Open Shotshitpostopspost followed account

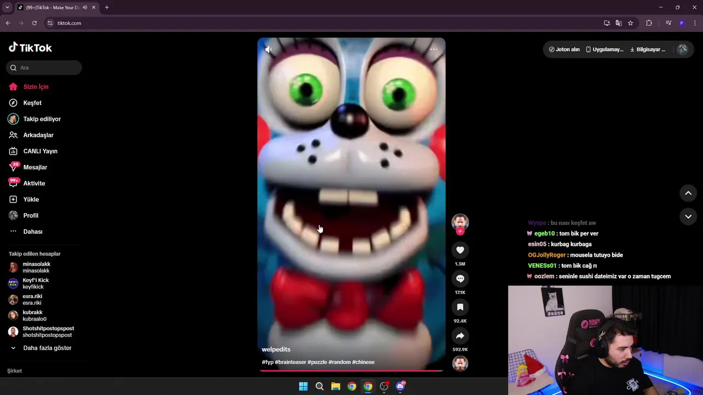[48, 332]
